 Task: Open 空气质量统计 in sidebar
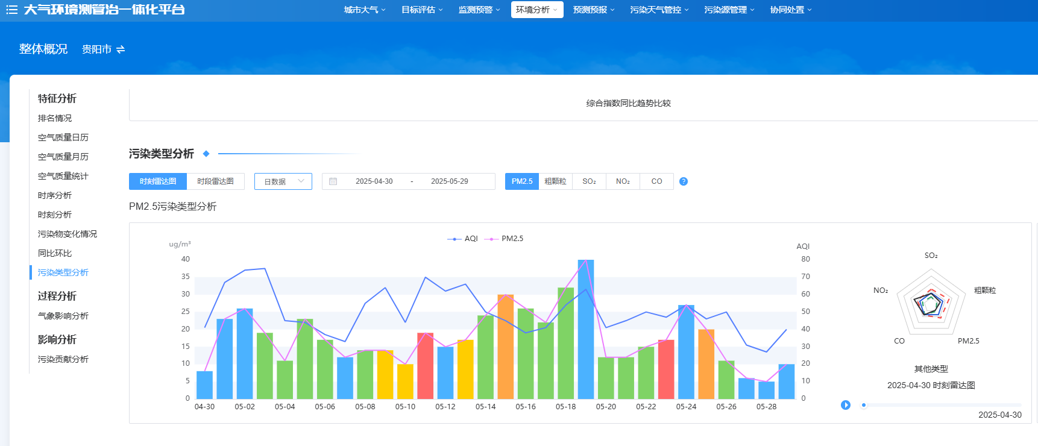point(63,176)
